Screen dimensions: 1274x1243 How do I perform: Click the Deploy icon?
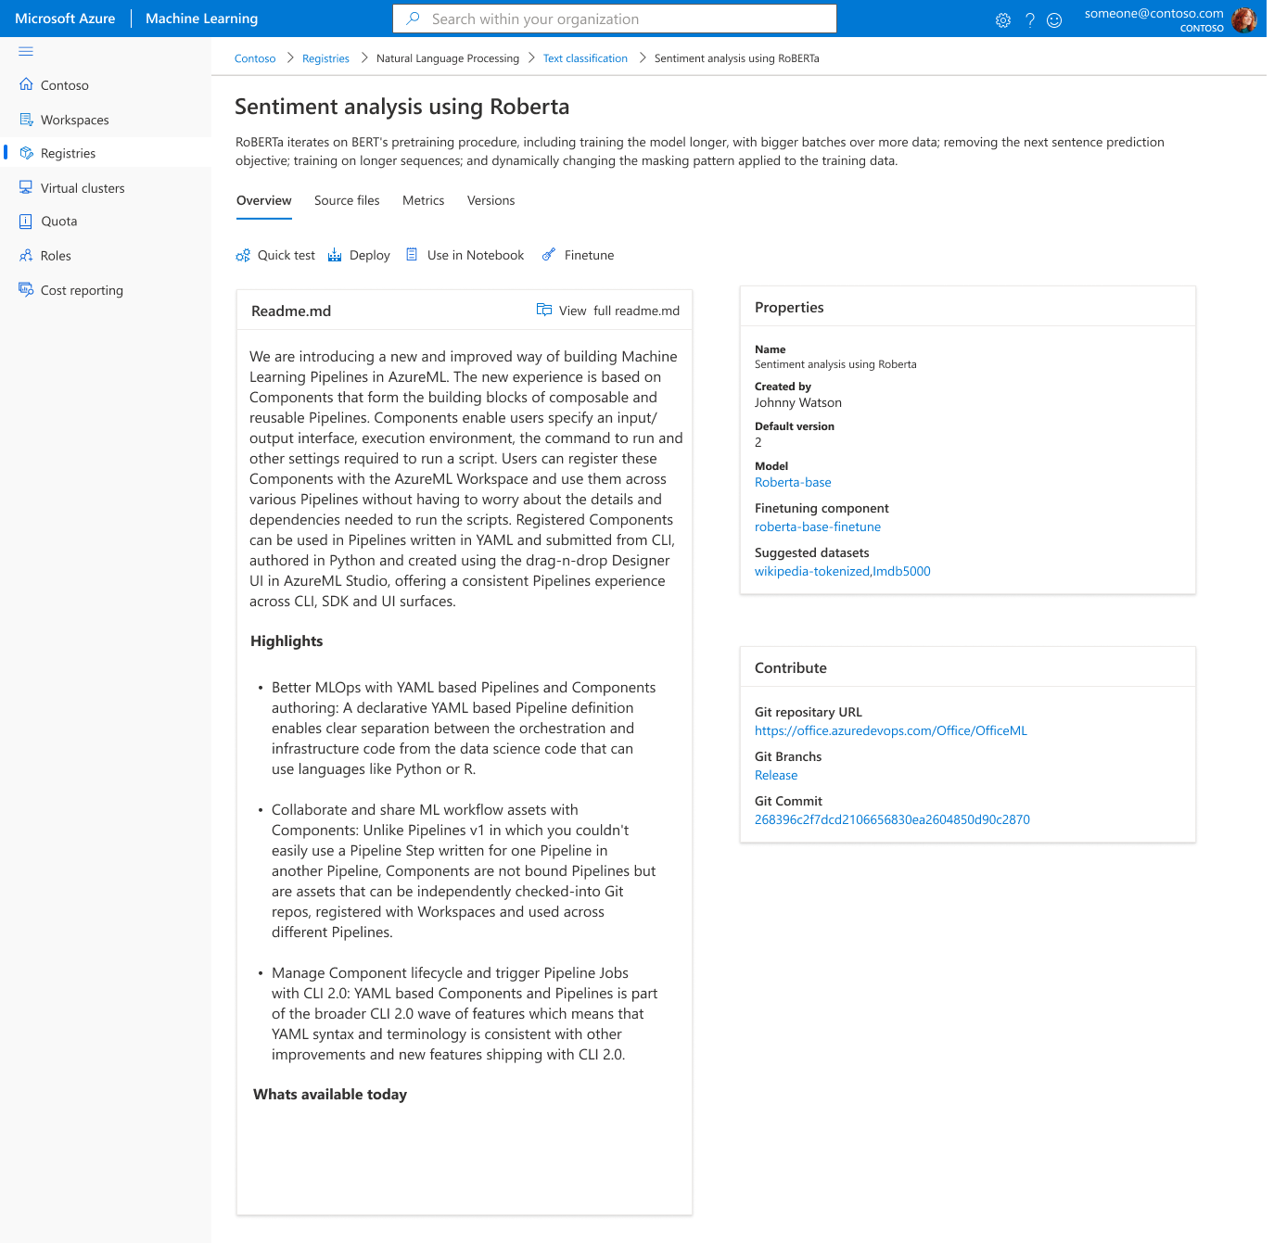[335, 255]
